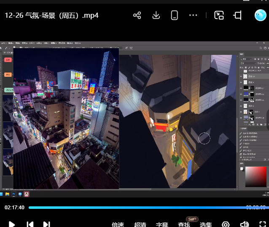Click the phone device icon
269x227 pixels.
click(x=174, y=16)
